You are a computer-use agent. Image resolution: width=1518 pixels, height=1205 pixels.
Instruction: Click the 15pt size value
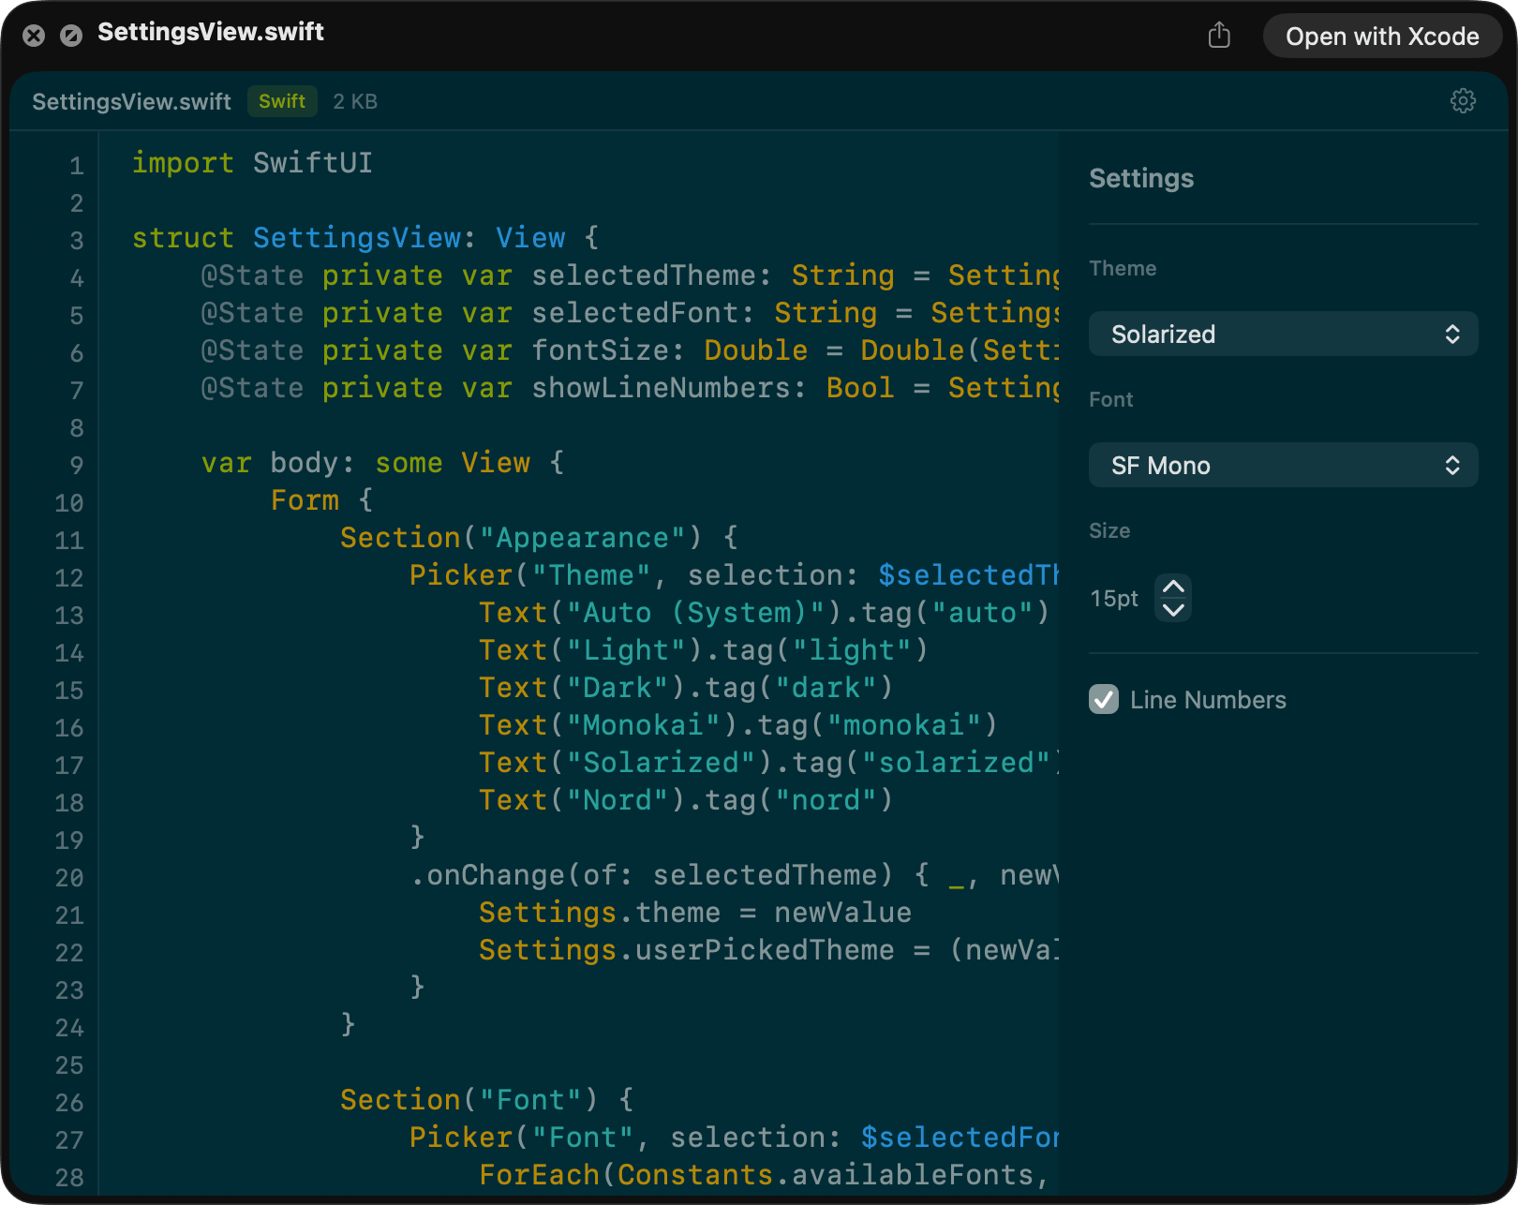pyautogui.click(x=1114, y=598)
